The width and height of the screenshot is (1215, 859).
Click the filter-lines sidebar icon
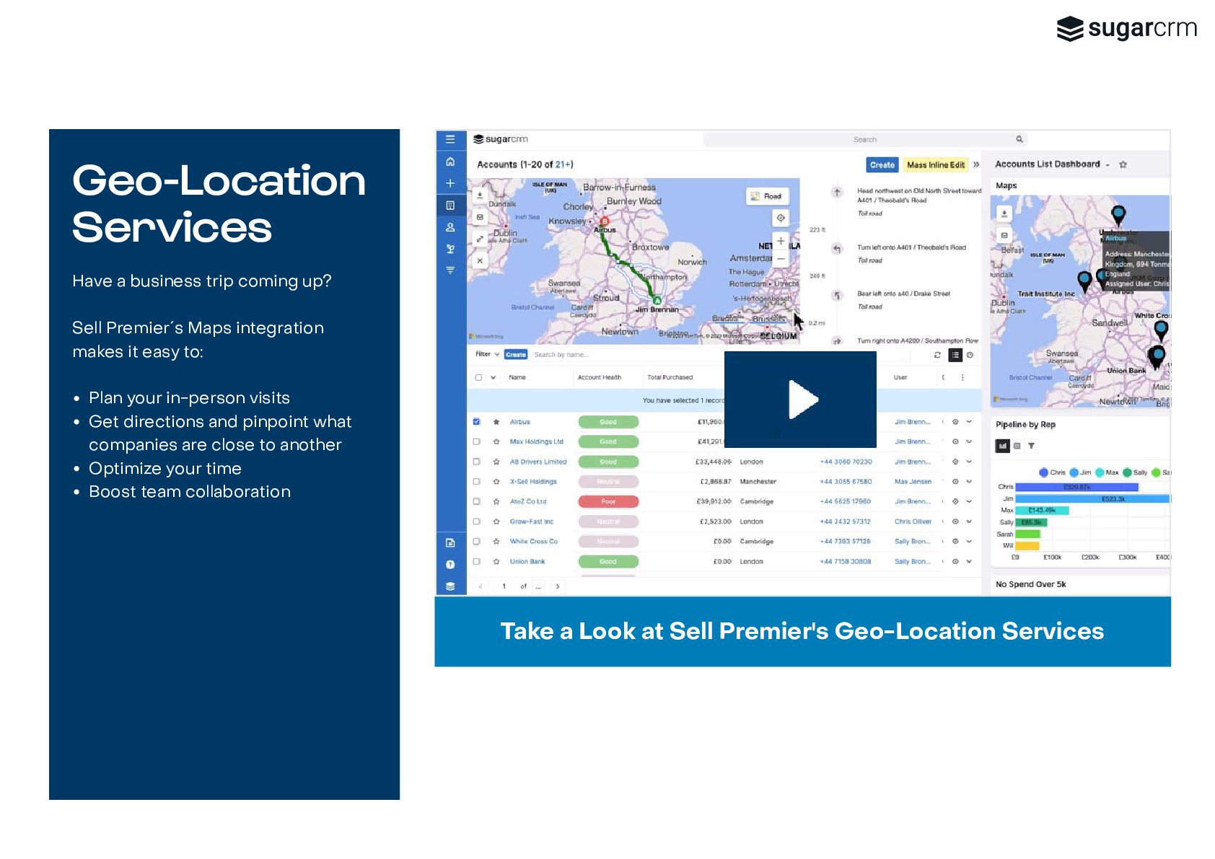[x=450, y=270]
